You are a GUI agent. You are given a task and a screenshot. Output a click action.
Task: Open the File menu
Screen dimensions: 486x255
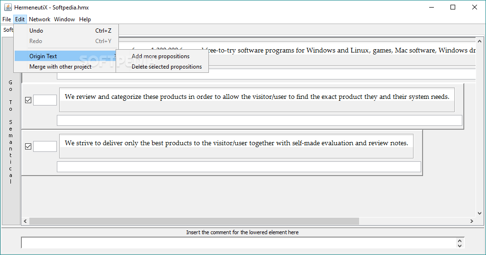[7, 19]
